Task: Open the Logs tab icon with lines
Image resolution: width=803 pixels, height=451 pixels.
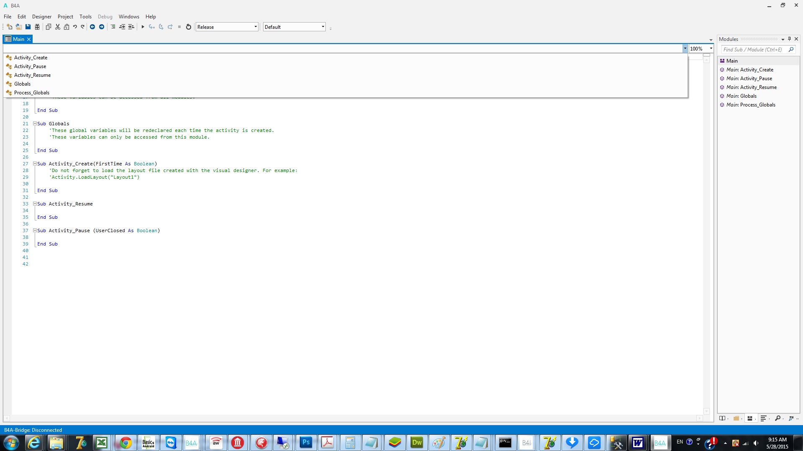Action: (763, 418)
